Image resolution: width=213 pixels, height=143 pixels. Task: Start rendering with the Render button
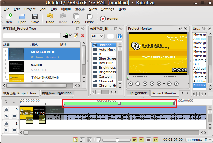109,19
